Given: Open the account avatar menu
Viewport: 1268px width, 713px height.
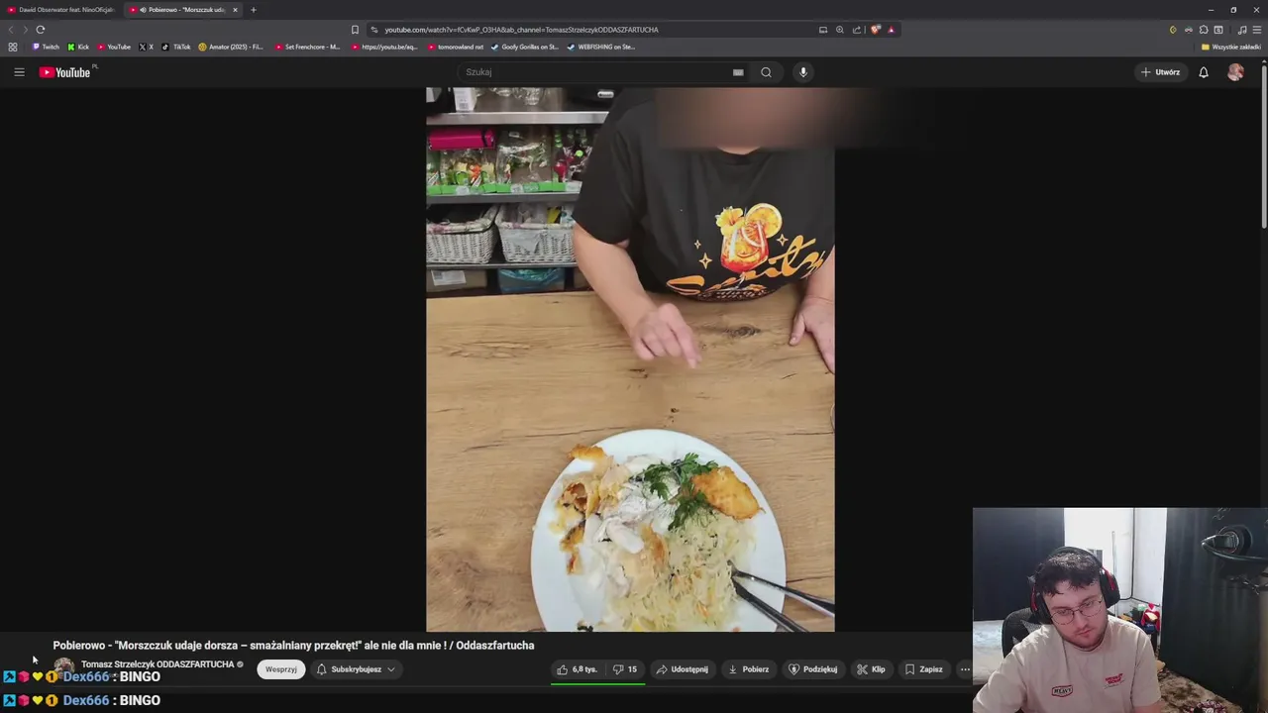Looking at the screenshot, I should [x=1235, y=72].
